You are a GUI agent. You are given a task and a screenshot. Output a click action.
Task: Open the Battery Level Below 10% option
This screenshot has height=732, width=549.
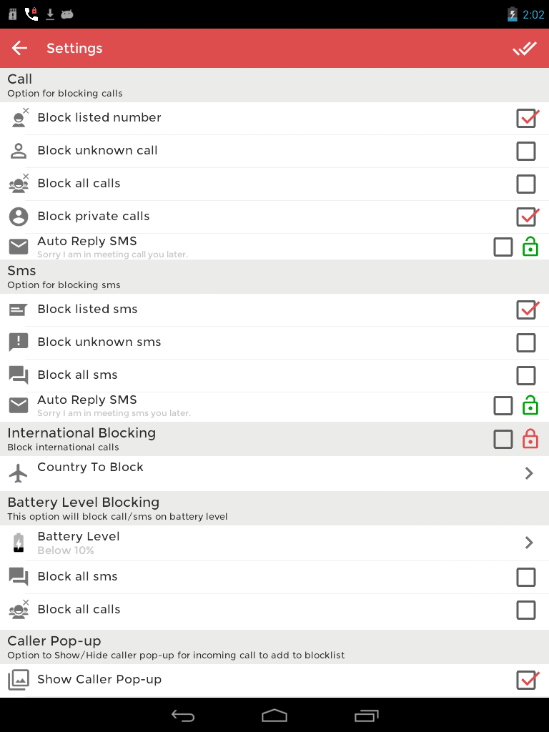79,543
